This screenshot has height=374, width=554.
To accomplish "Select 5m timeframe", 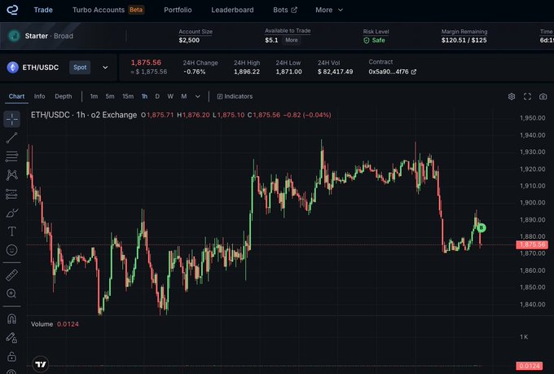I will click(110, 96).
